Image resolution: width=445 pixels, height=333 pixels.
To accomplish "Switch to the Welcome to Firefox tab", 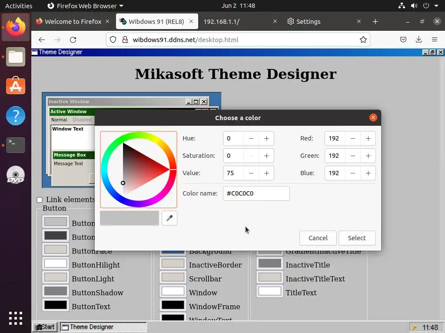I will [x=73, y=22].
